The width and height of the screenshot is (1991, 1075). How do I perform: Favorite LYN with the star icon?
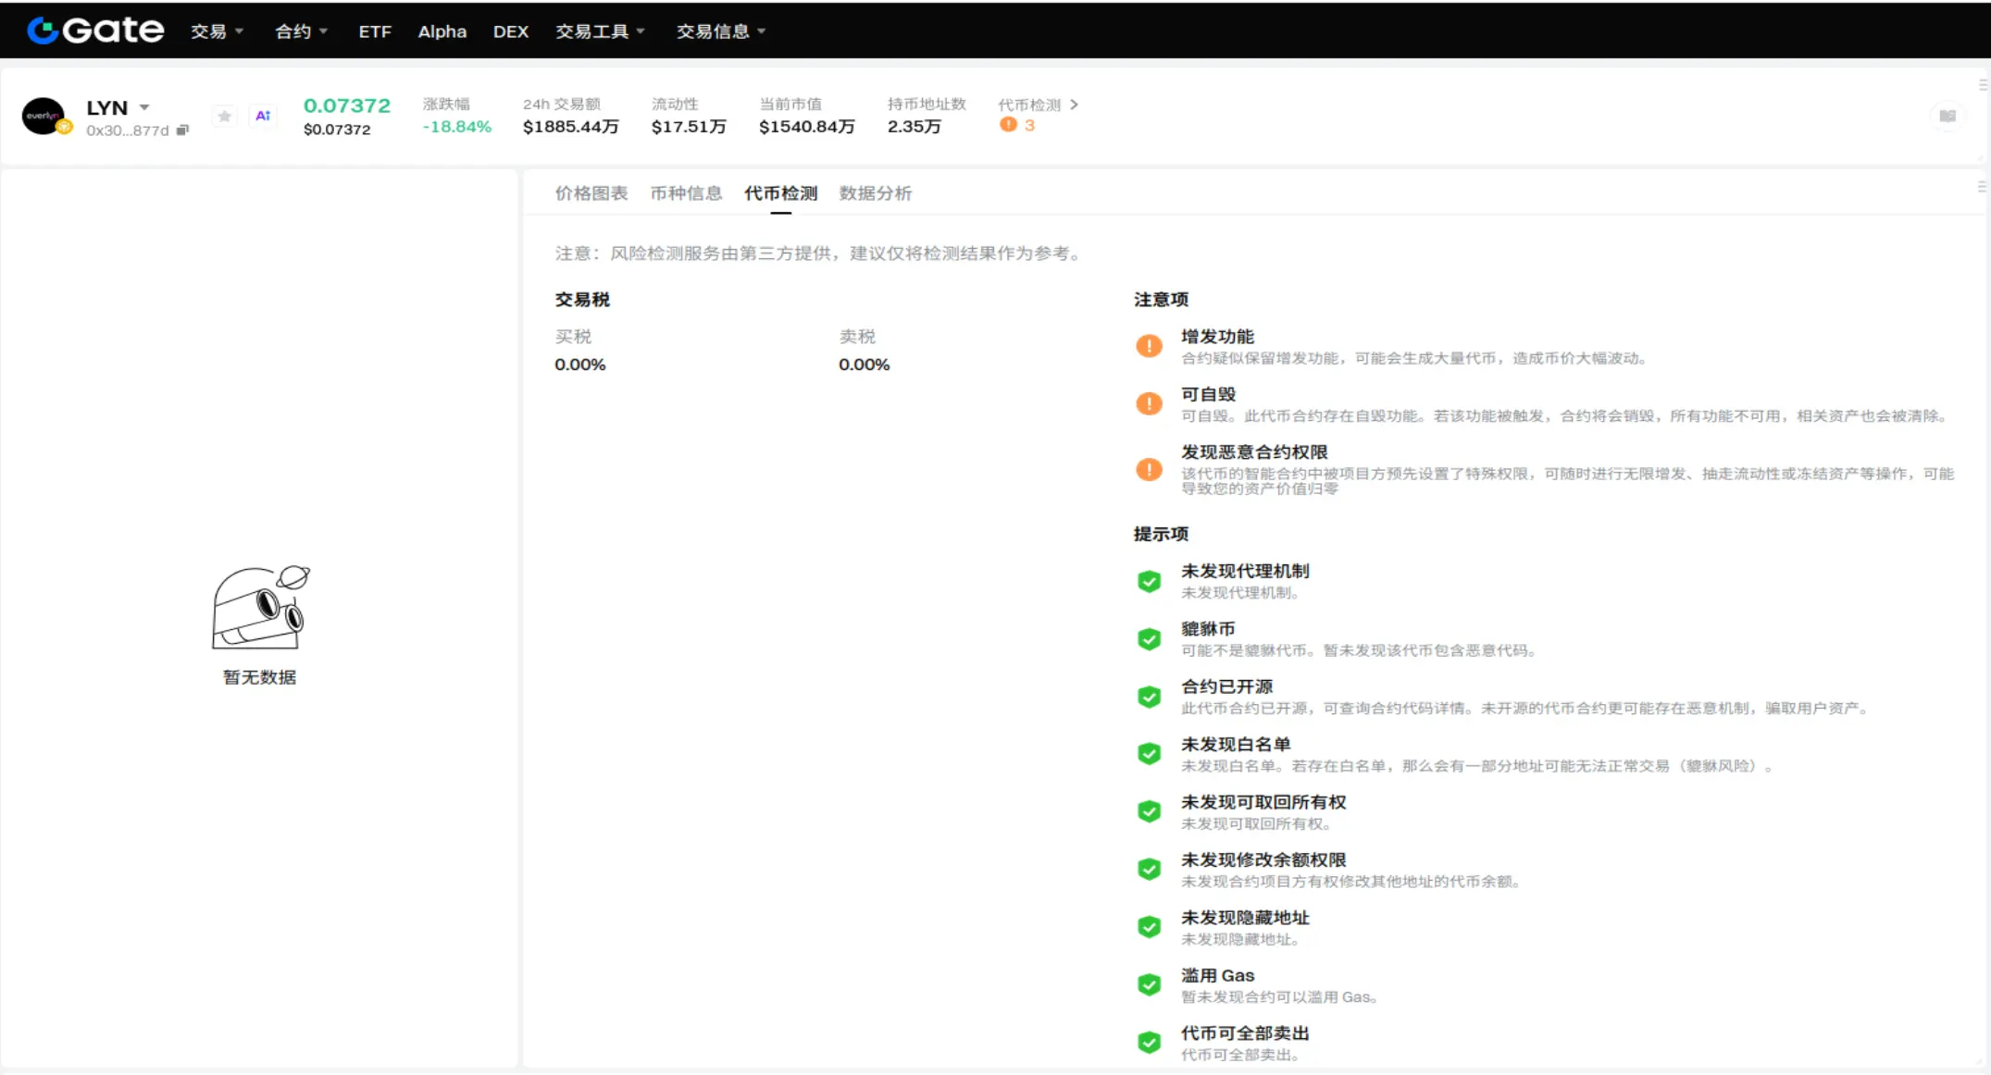224,117
